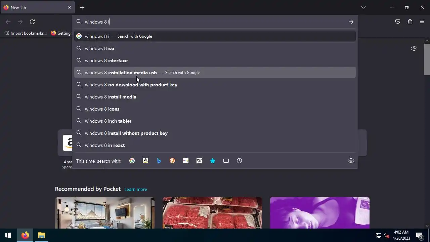
Task: Choose suggestion 'windows 8 installation media usb'
Action: 215,73
